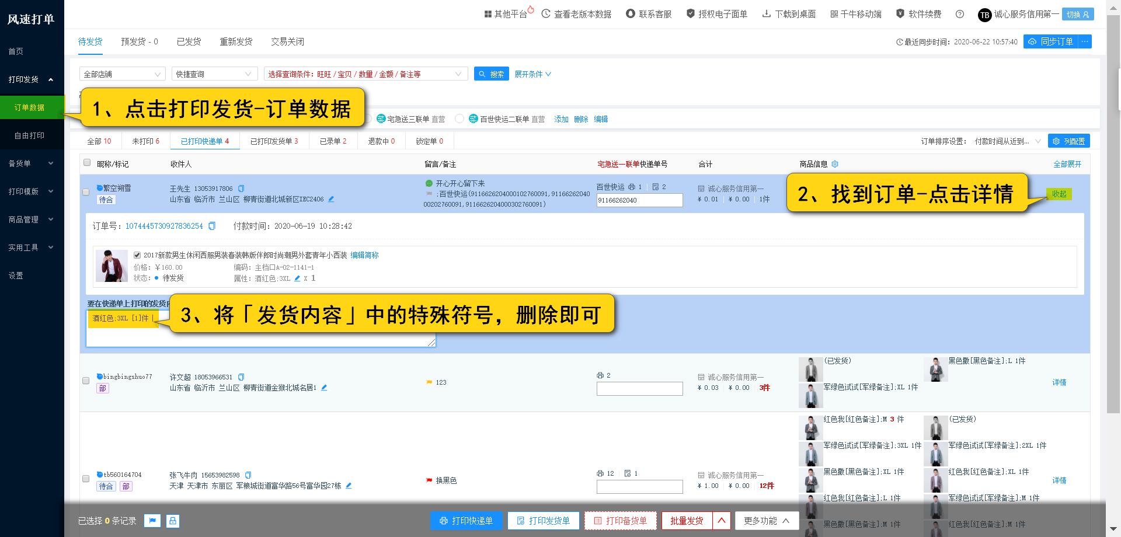The image size is (1121, 537).
Task: Check the checkbox for bingbingshuo77's order
Action: [86, 381]
